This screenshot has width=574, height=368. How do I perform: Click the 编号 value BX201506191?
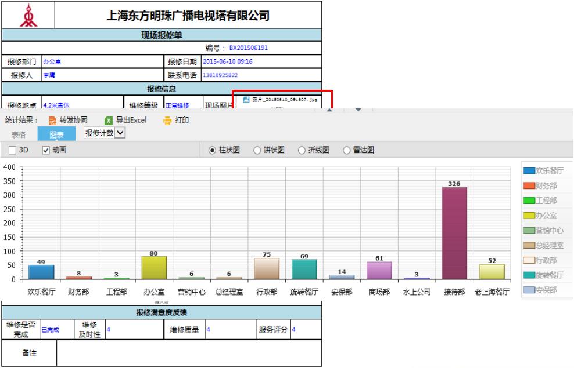tap(249, 48)
